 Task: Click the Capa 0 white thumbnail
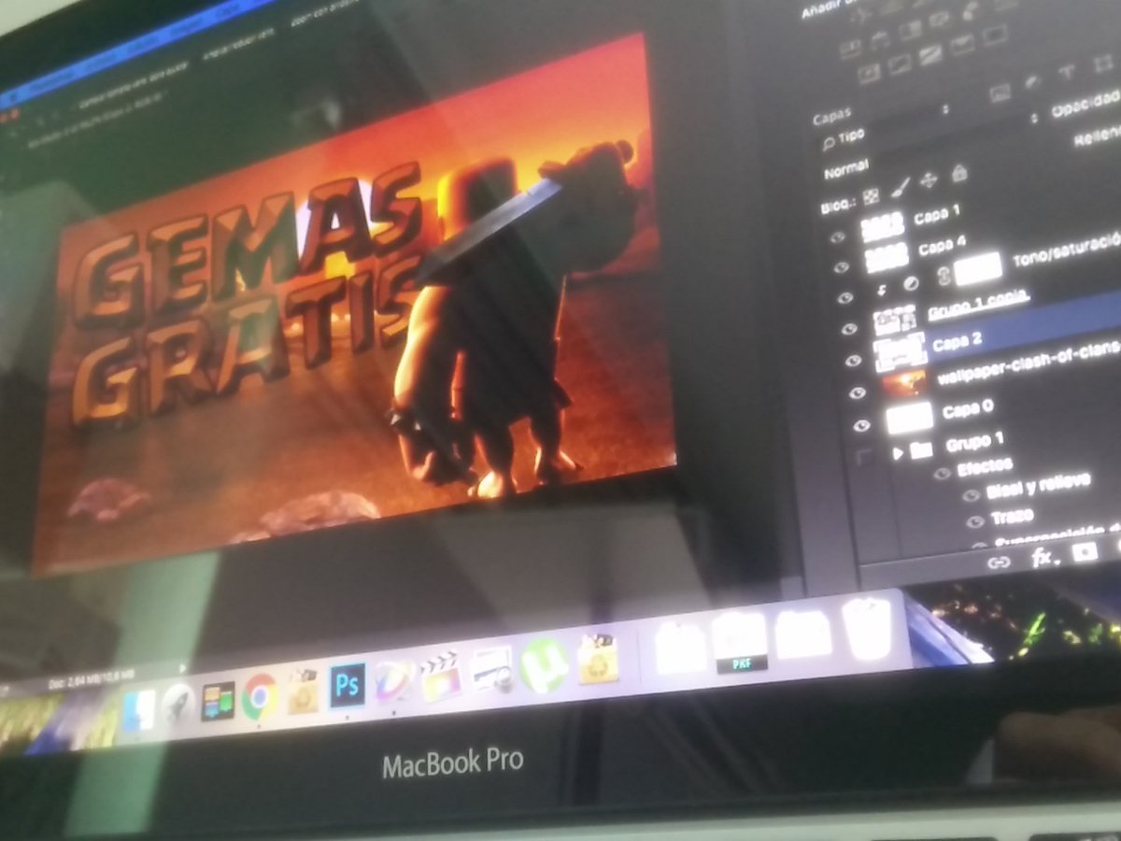coord(910,418)
